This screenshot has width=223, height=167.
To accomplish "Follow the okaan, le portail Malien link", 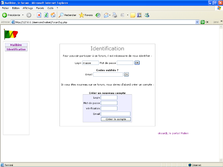I will [173, 133].
